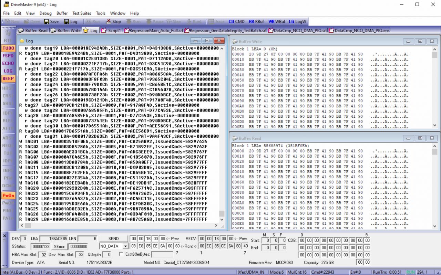441x275 pixels.
Task: Toggle the BEEP sidebar option
Action: [x=8, y=78]
